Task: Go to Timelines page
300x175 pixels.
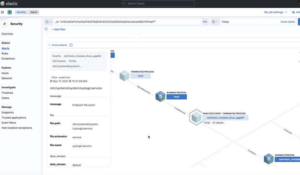Action: coord(7,93)
